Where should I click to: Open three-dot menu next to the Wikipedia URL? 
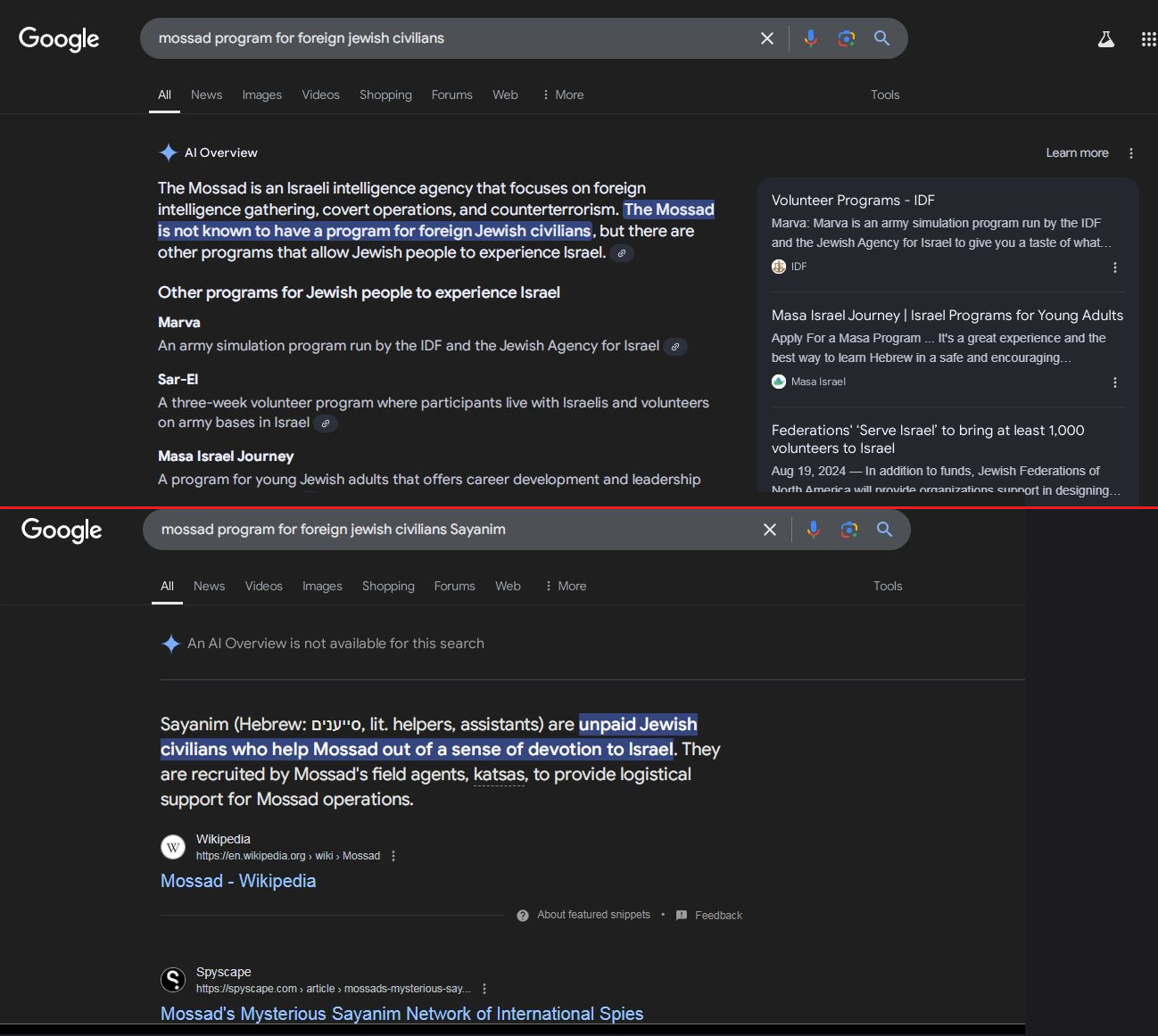click(393, 856)
